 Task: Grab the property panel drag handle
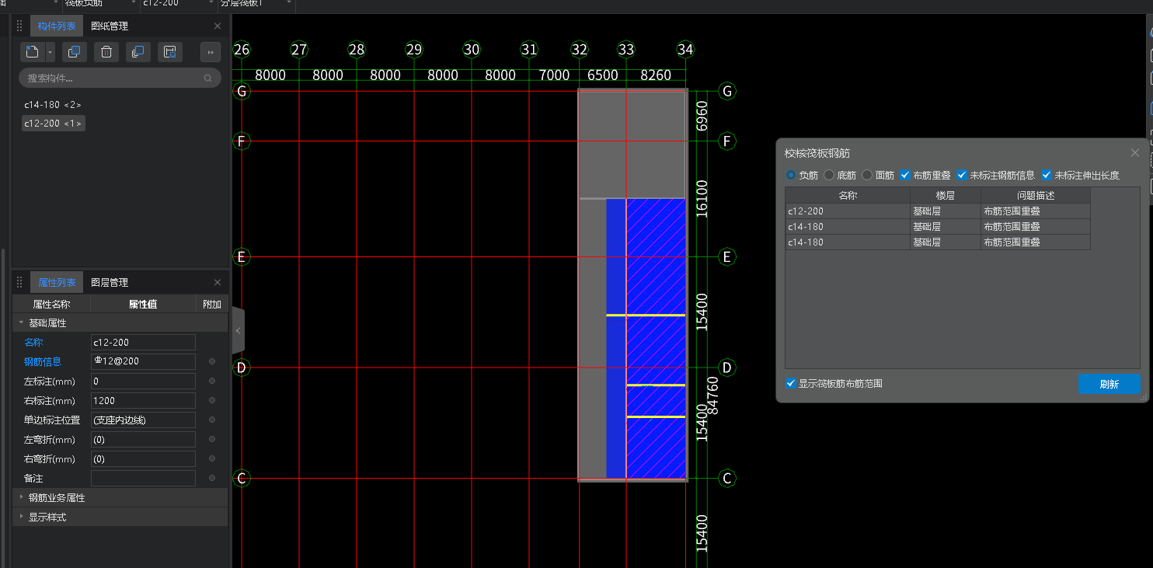click(20, 283)
